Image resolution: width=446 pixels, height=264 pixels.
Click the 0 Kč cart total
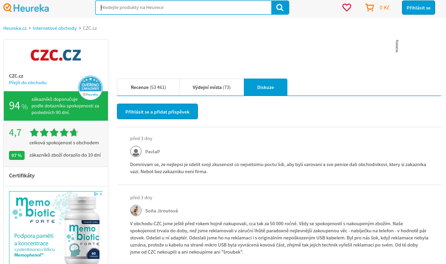[x=384, y=8]
